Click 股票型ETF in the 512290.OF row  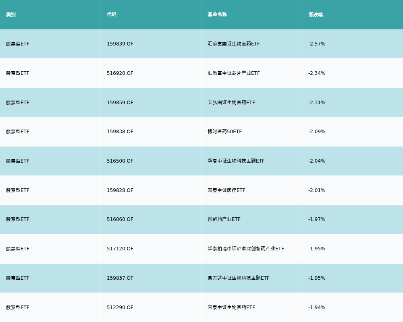pos(18,308)
